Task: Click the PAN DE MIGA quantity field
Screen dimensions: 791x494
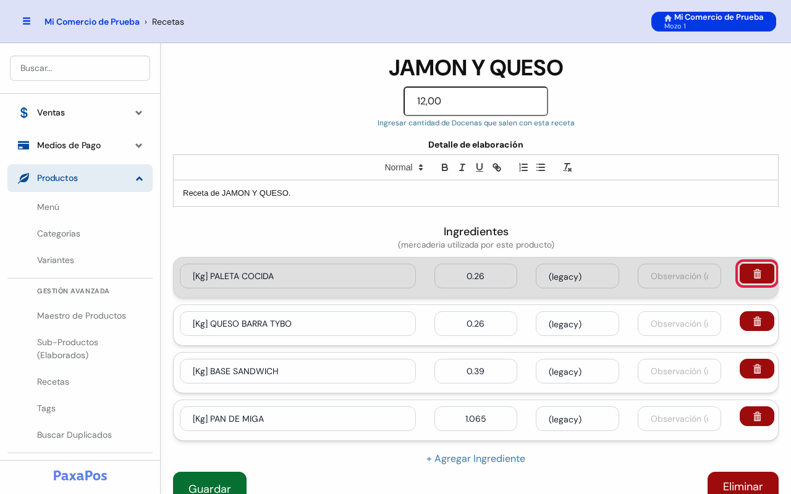Action: pos(476,419)
